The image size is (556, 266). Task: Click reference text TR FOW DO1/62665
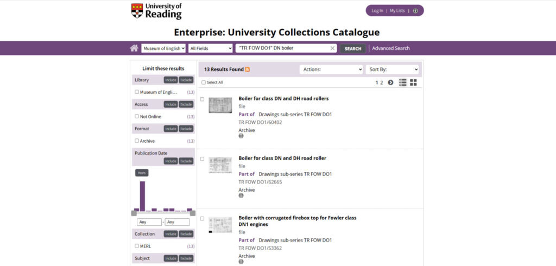pyautogui.click(x=260, y=182)
